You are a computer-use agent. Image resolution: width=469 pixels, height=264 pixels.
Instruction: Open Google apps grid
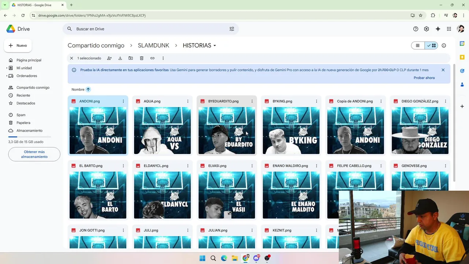click(x=449, y=29)
